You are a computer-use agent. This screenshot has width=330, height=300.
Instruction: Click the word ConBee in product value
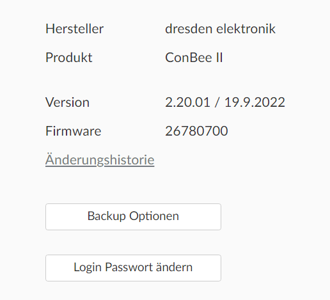189,58
